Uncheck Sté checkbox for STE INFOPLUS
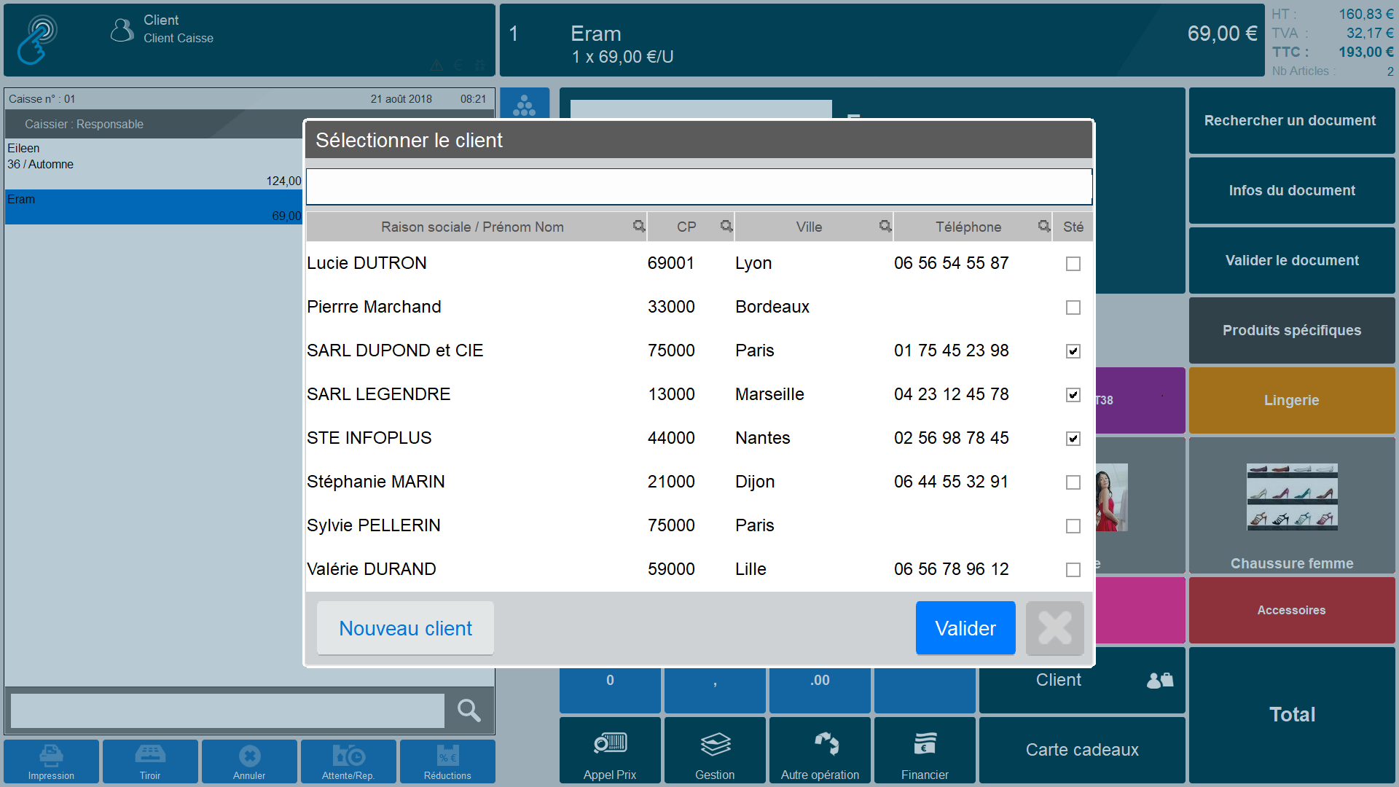 (x=1073, y=439)
